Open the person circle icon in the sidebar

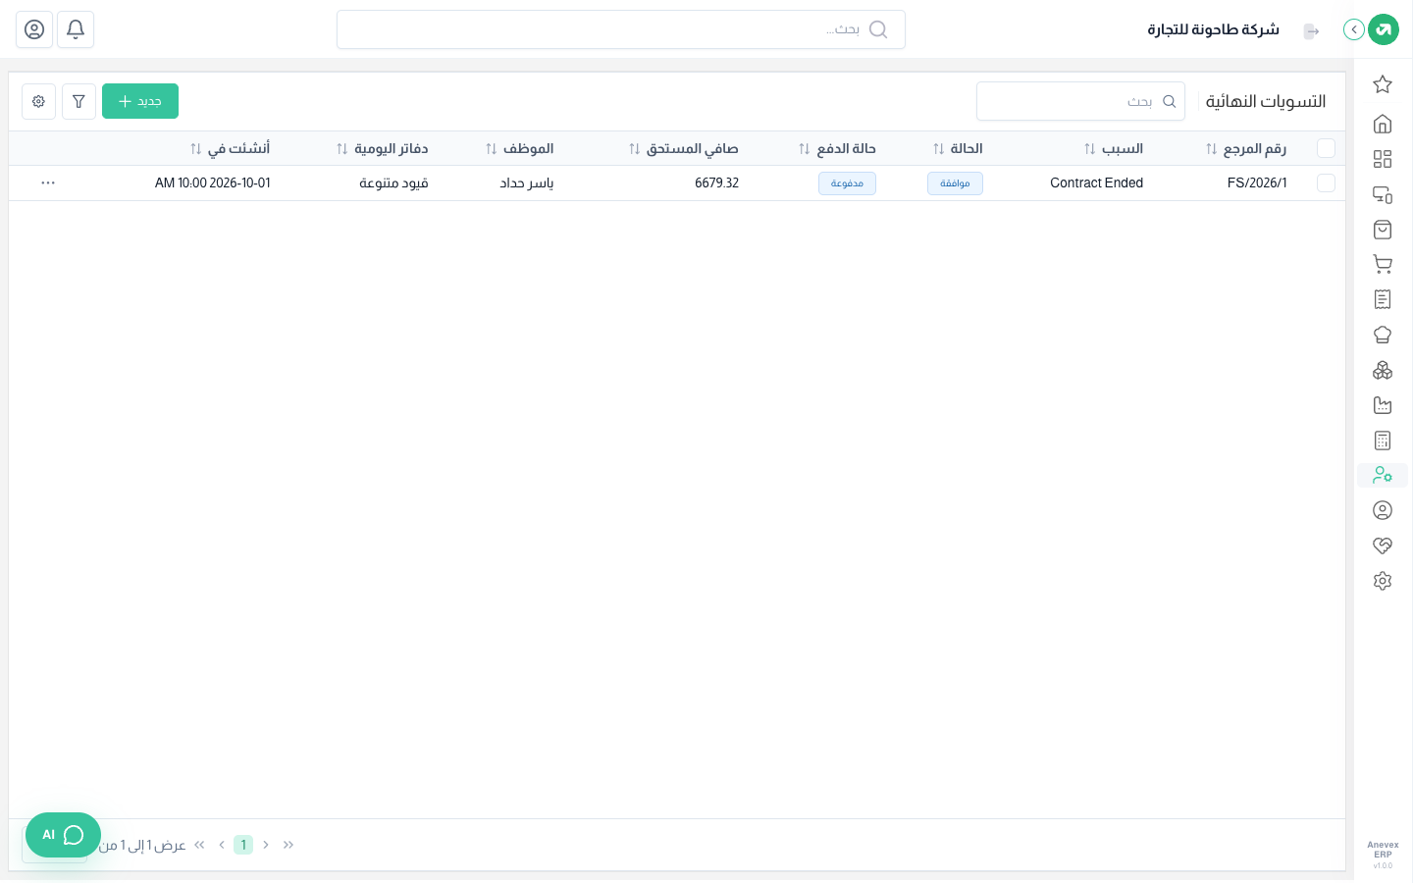[1383, 510]
